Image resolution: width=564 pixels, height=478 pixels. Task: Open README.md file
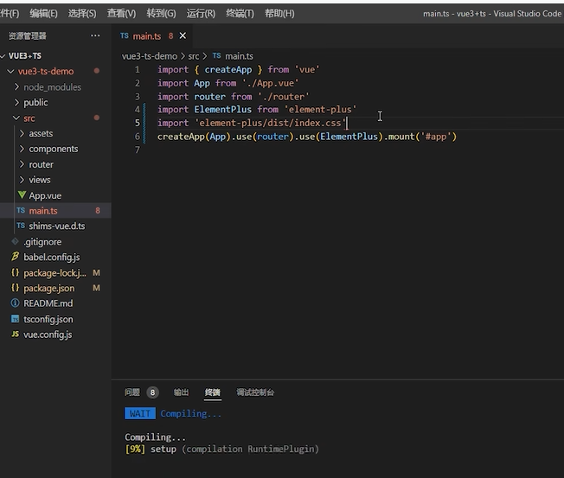48,303
